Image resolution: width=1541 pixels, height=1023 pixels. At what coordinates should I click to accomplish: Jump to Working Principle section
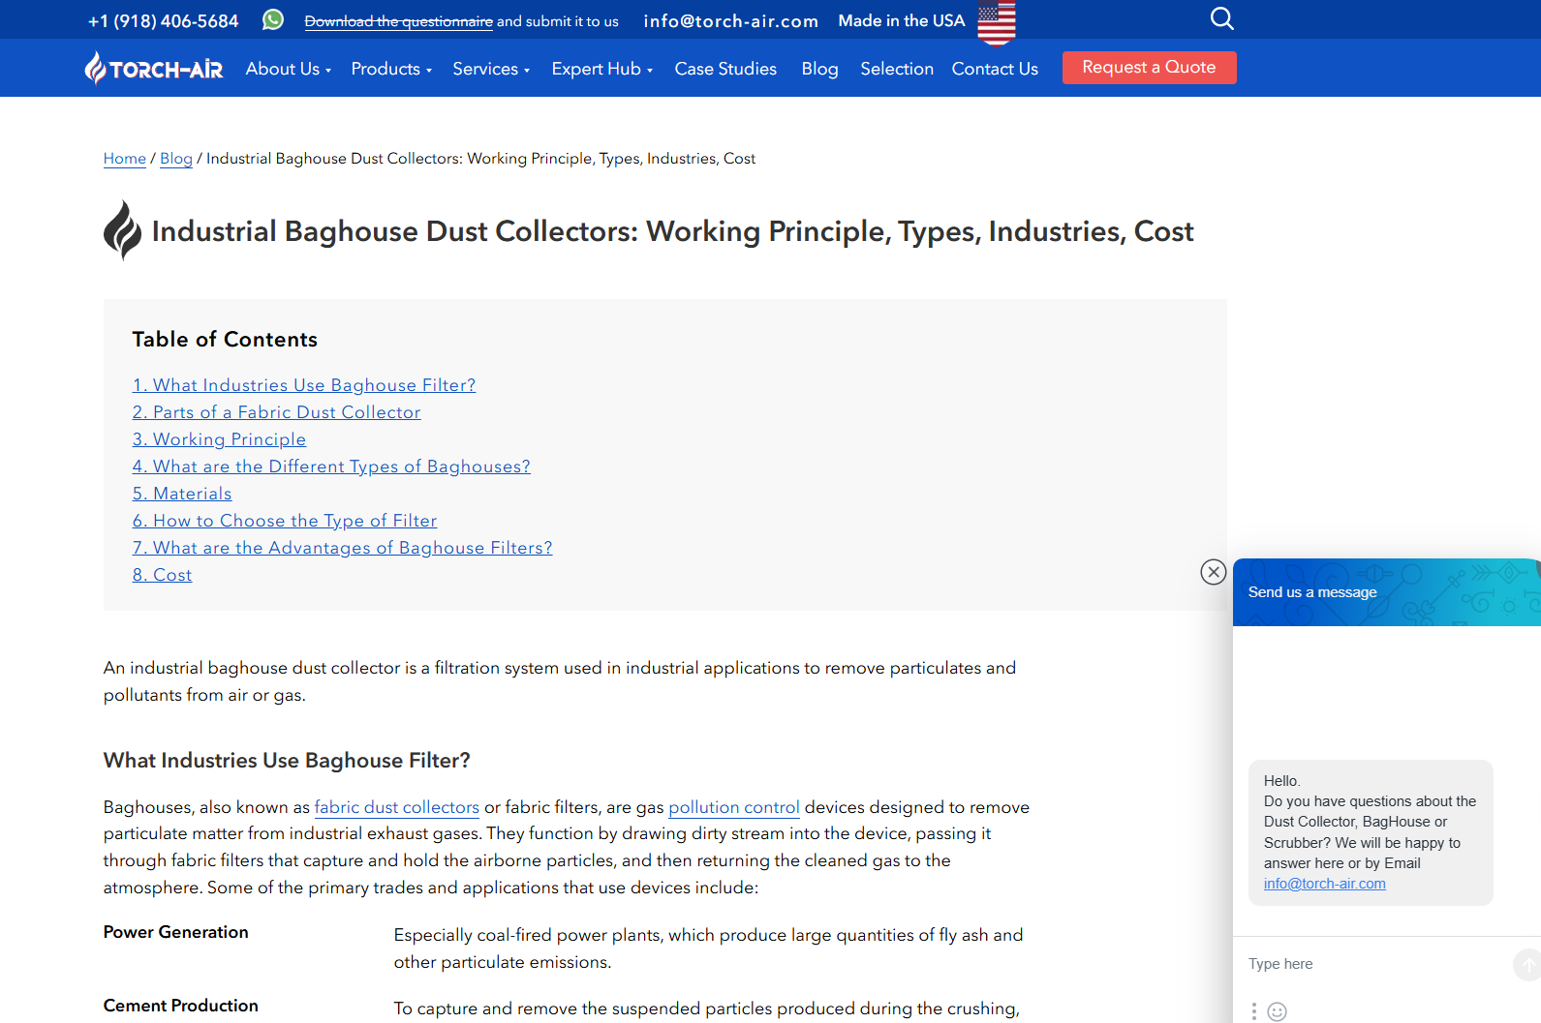(219, 439)
